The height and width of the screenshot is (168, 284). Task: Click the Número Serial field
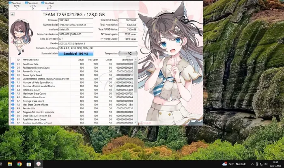coord(76,25)
